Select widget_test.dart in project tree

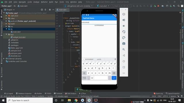pyautogui.click(x=19, y=37)
